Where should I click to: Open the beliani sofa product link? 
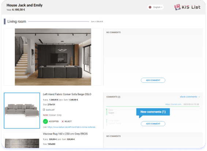pos(72,127)
